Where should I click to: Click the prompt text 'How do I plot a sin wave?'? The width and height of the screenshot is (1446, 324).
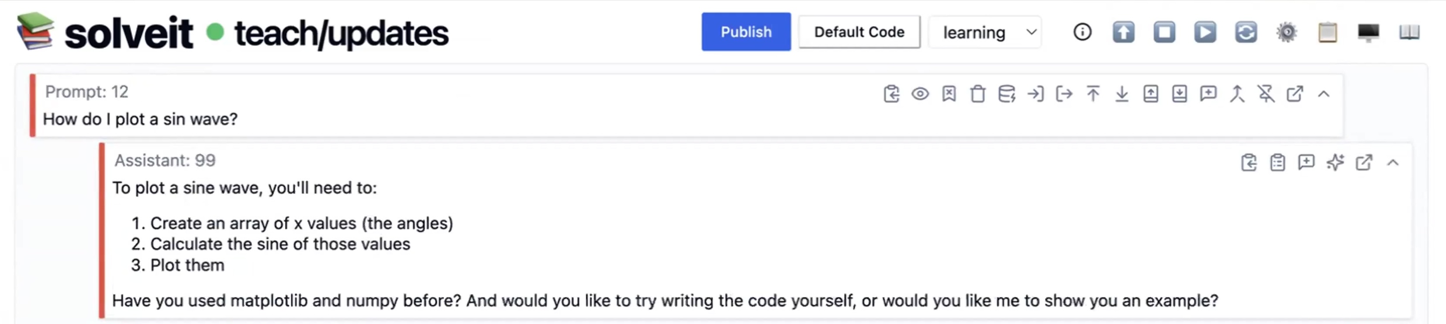(140, 119)
